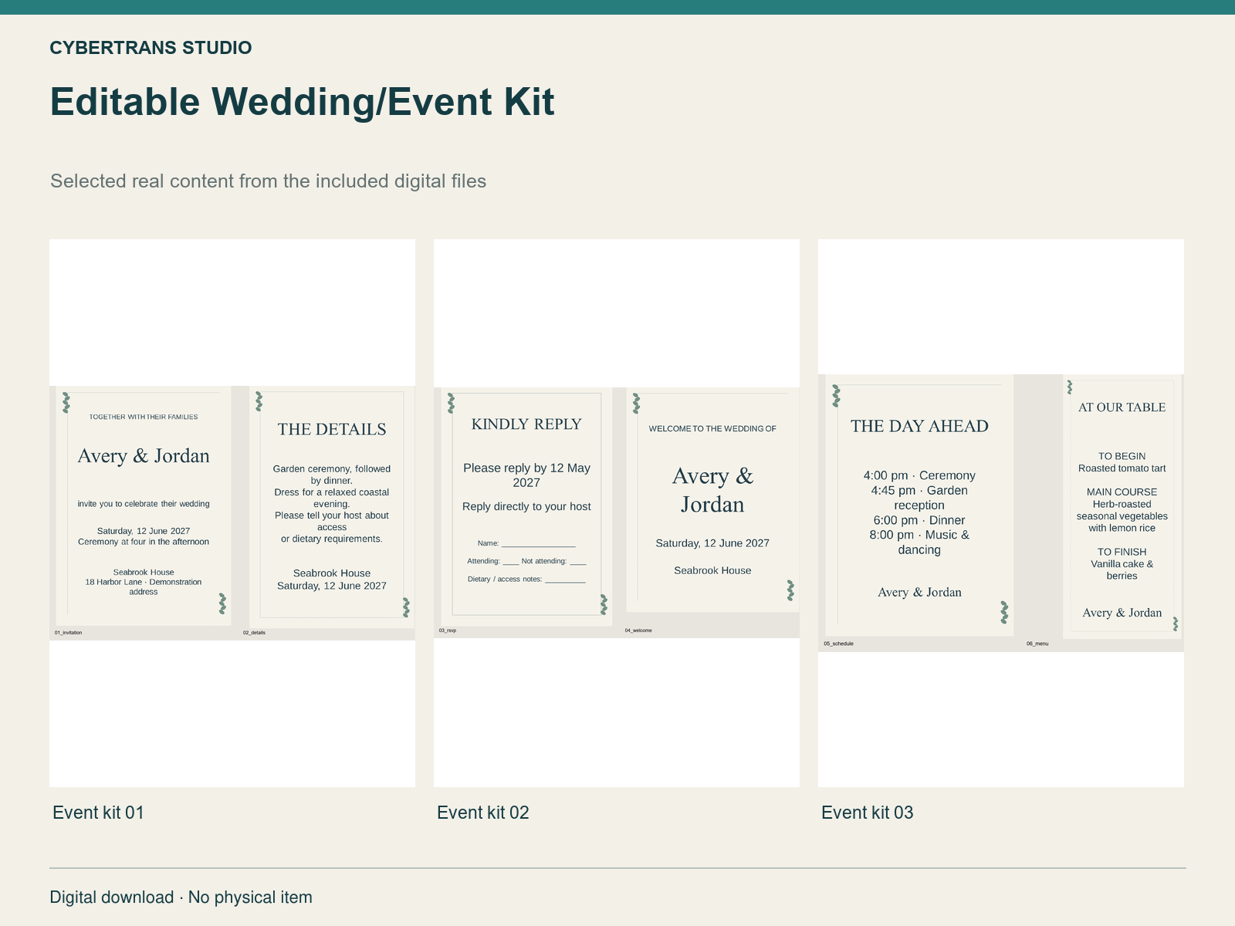Click 'Roasted tomato tart' menu item
Image resolution: width=1235 pixels, height=926 pixels.
[1122, 468]
